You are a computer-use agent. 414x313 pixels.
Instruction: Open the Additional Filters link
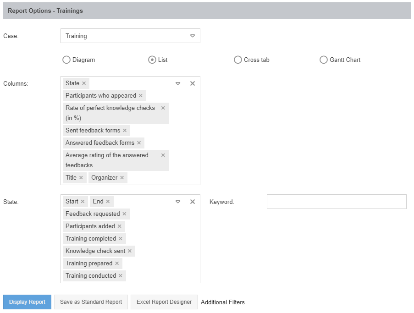click(x=223, y=302)
